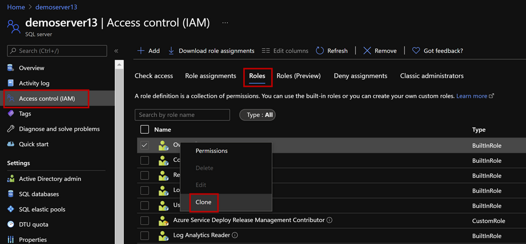The width and height of the screenshot is (526, 244).
Task: Click the Access control people icon in sidebar
Action: coord(11,99)
